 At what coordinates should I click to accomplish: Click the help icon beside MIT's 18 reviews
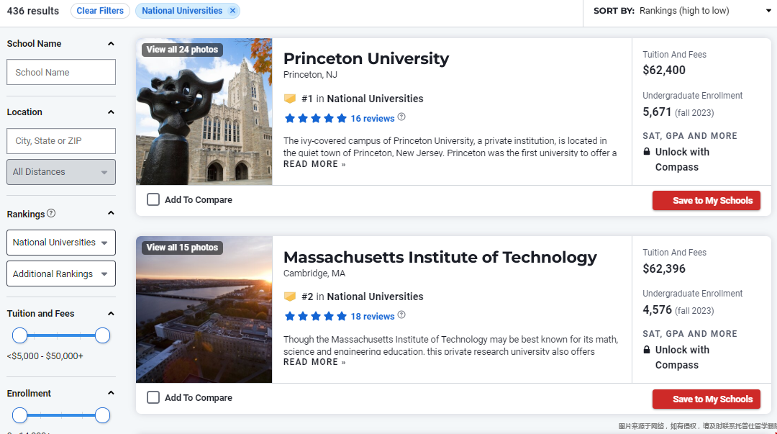pos(401,315)
